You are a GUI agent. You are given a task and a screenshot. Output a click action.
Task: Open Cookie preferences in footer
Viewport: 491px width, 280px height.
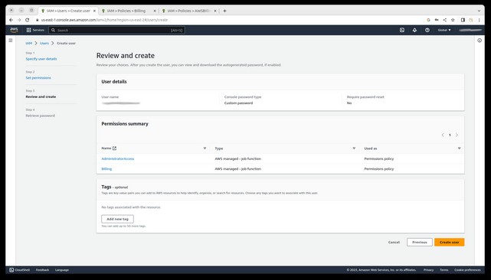pos(467,270)
